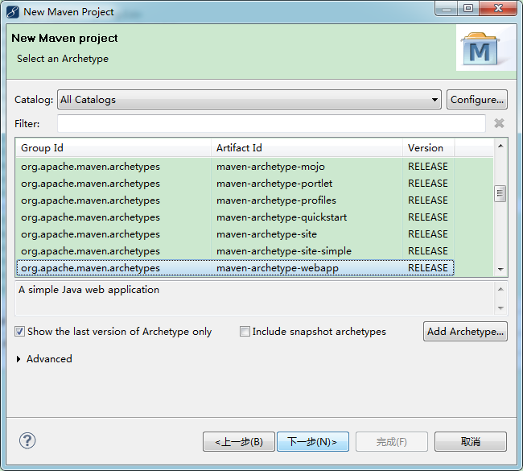Select the maven-archetype-profiles row
This screenshot has width=523, height=471.
click(235, 200)
